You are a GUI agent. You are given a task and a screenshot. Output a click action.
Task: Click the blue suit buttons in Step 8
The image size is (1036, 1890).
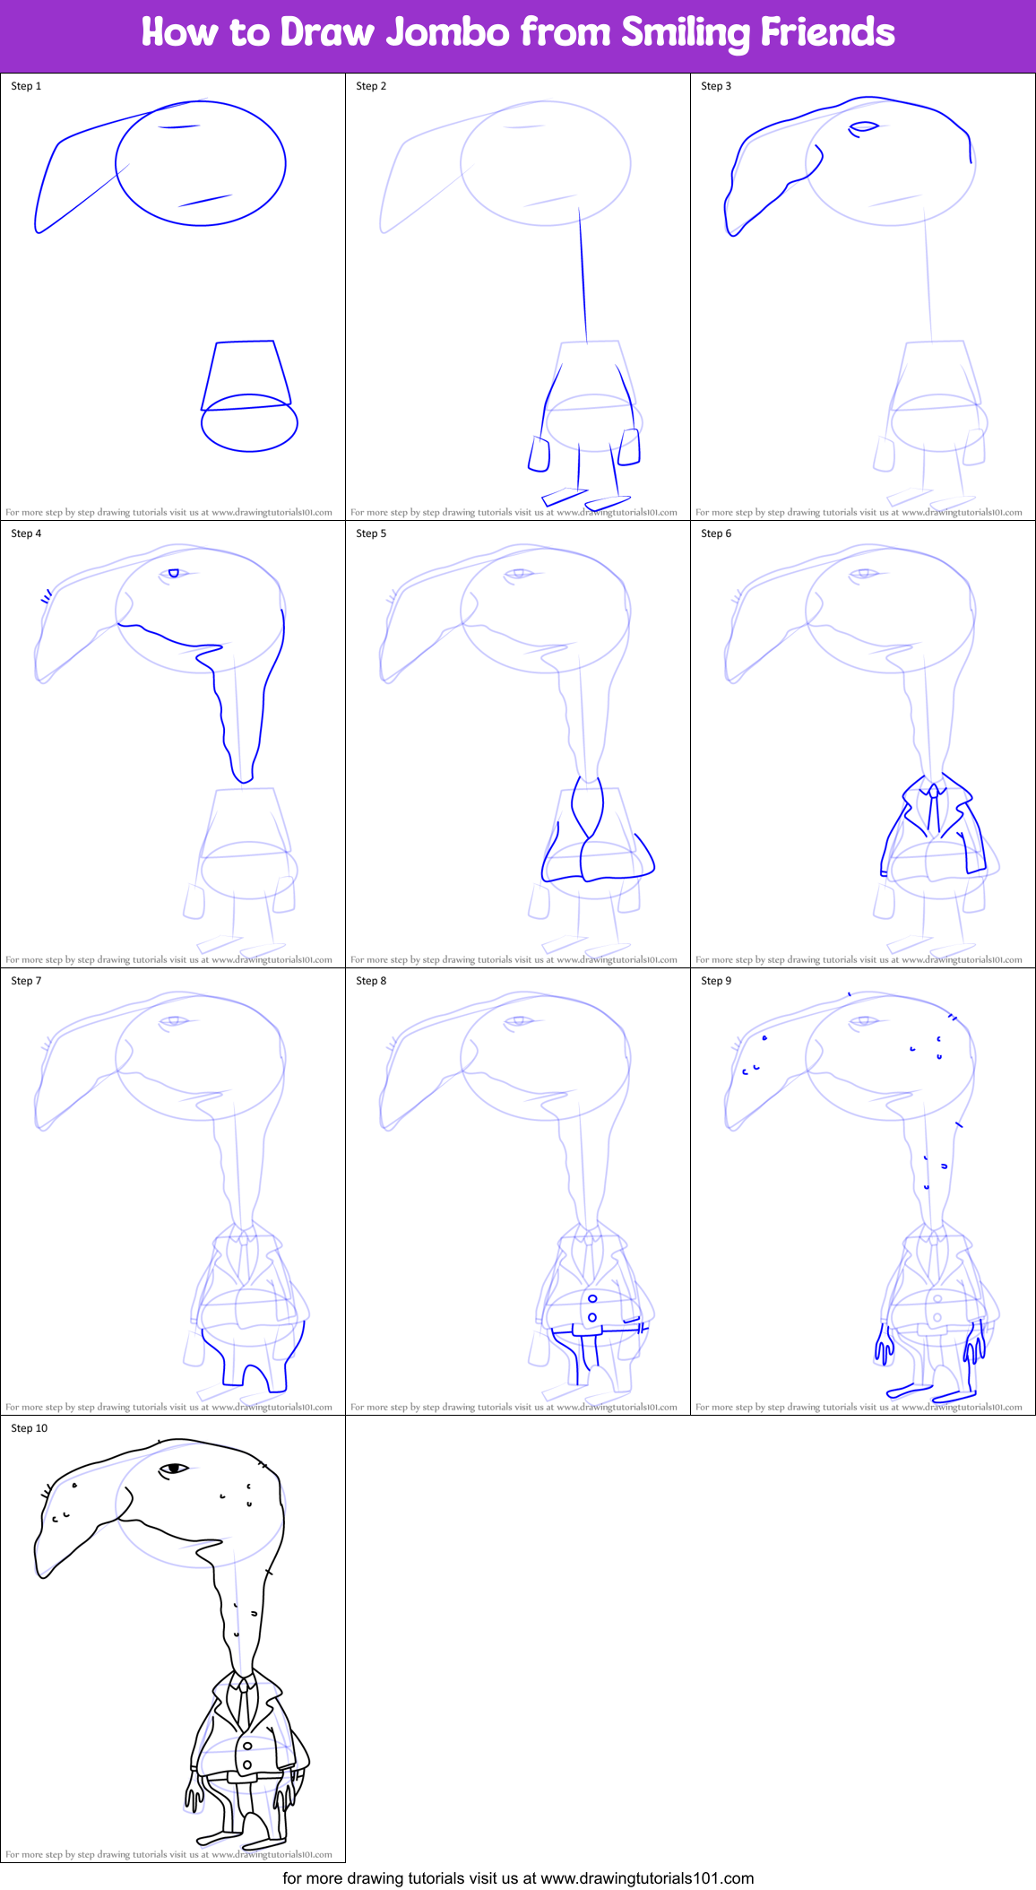point(592,1307)
